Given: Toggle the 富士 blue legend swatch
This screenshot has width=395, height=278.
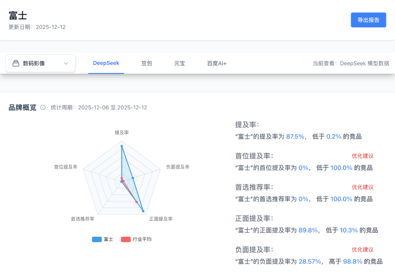Looking at the screenshot, I should pyautogui.click(x=97, y=239).
